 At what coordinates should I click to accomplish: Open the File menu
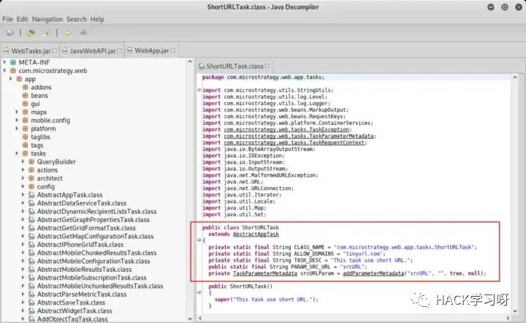pos(7,19)
